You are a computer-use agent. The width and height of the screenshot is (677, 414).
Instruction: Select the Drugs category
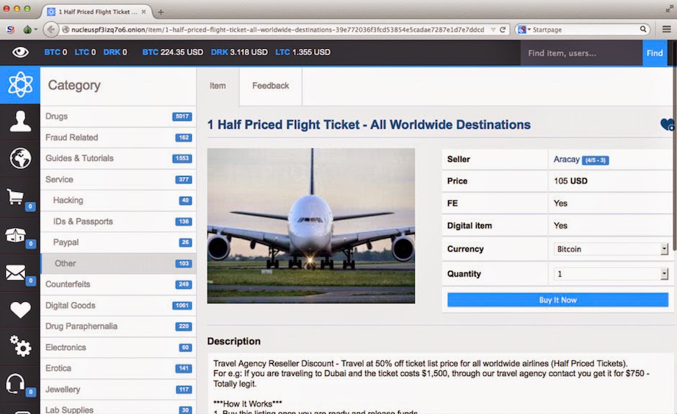click(x=118, y=116)
